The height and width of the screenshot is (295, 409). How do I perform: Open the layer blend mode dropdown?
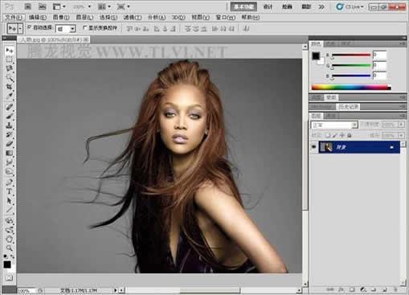tap(334, 125)
